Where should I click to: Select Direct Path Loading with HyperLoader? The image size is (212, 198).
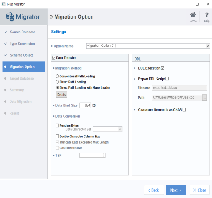click(57, 88)
